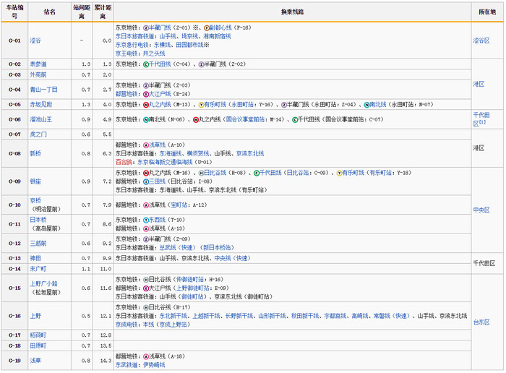Click the C 千代田线 icon in the G-06 row
This screenshot has width=506, height=373.
tap(295, 120)
